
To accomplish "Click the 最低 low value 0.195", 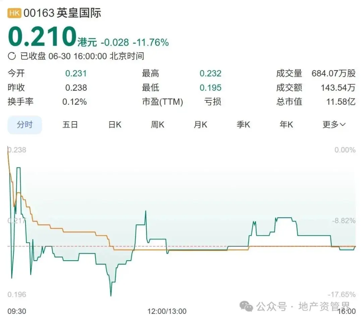I will click(210, 88).
